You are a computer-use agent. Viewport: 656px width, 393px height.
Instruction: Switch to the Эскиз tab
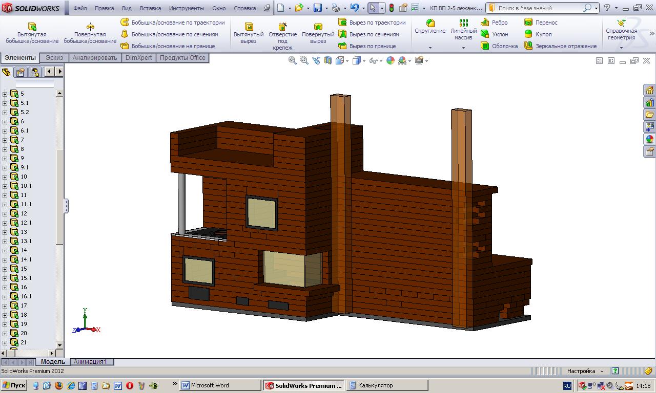[54, 58]
